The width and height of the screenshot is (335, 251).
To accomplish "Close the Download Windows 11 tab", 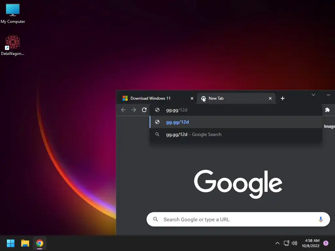I will [x=192, y=98].
